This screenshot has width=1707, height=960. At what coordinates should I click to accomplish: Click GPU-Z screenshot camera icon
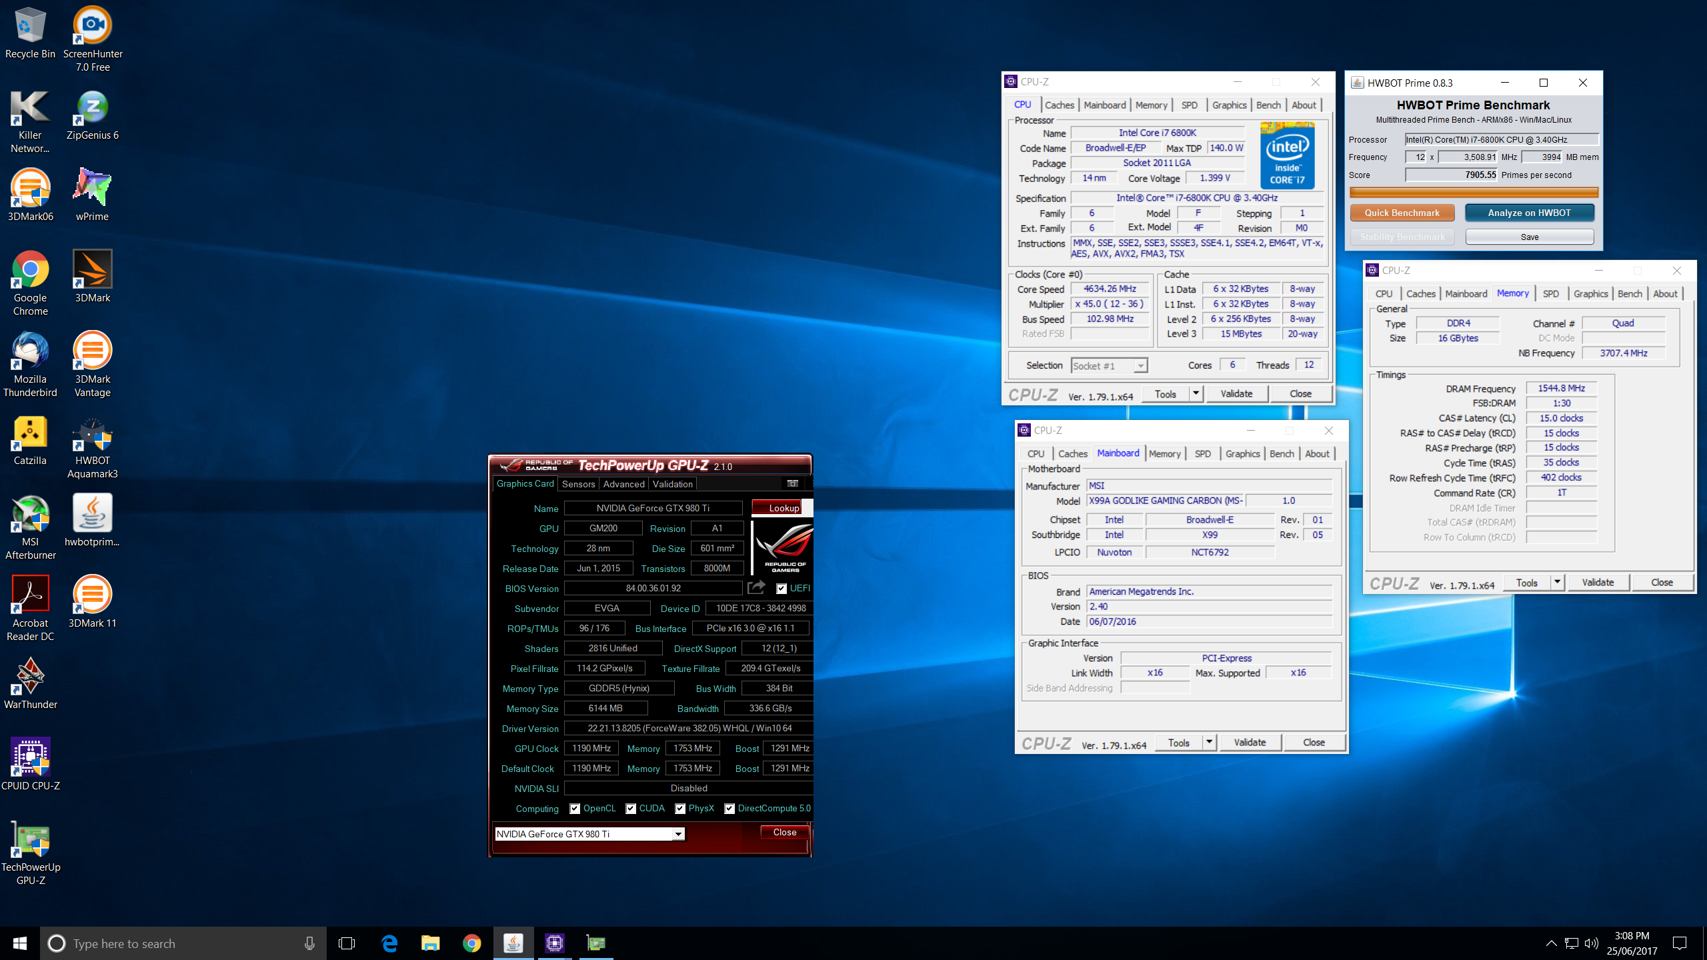(x=793, y=483)
